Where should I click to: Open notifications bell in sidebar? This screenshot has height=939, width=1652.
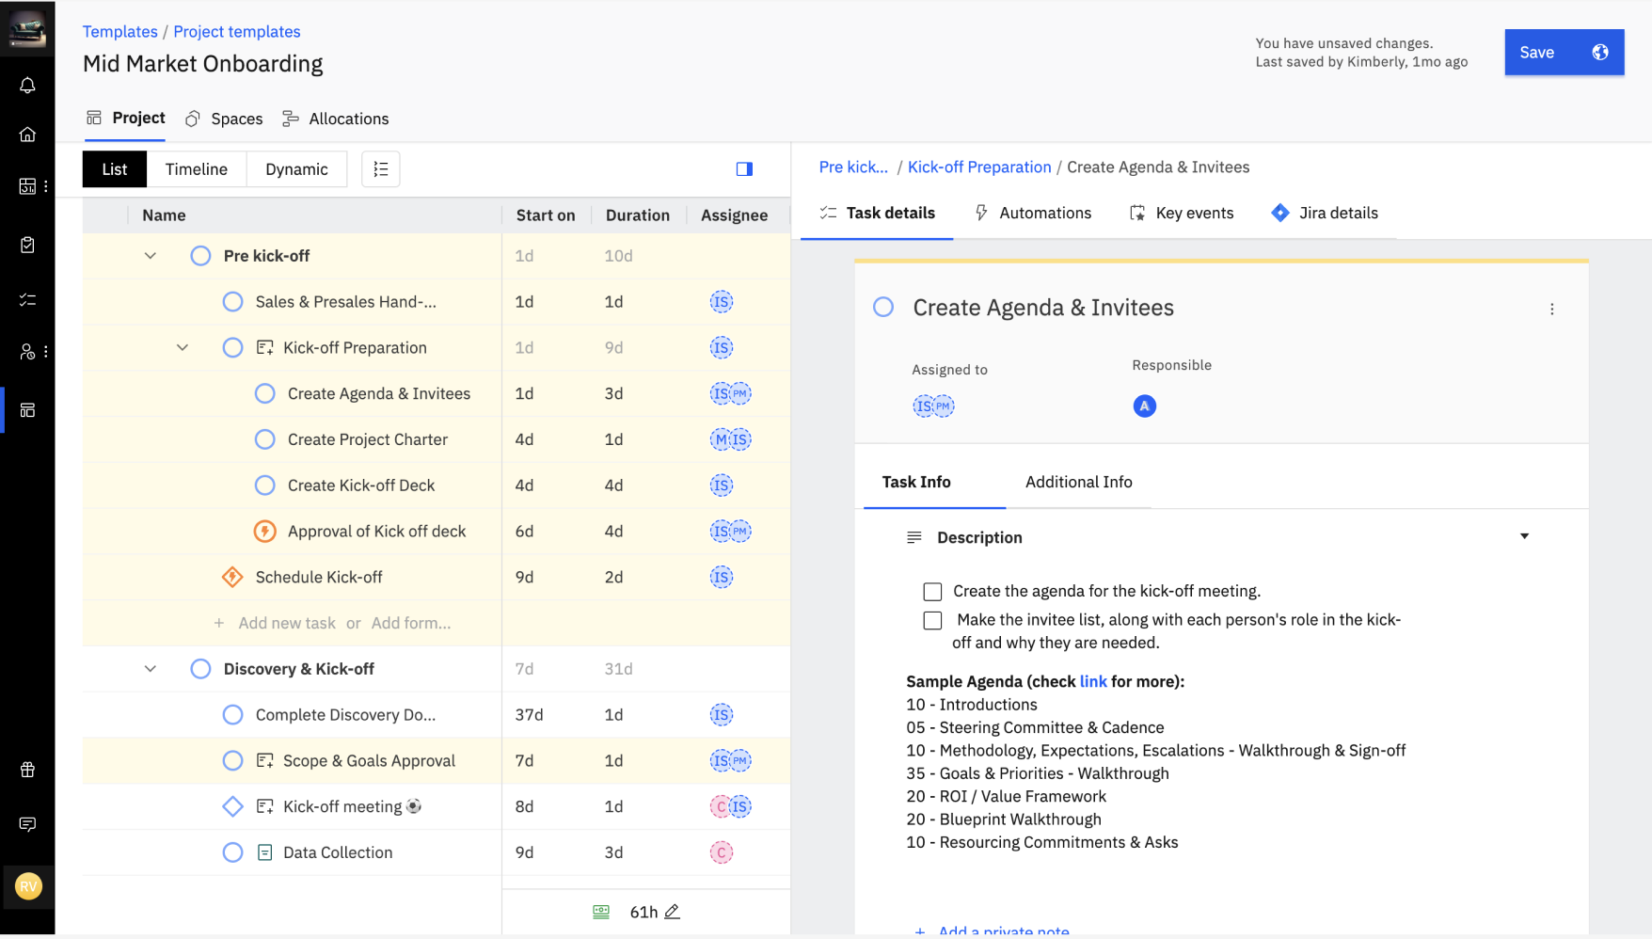click(27, 86)
